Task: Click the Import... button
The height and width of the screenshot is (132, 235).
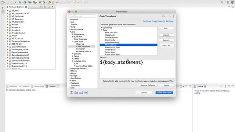Action: pos(166,35)
